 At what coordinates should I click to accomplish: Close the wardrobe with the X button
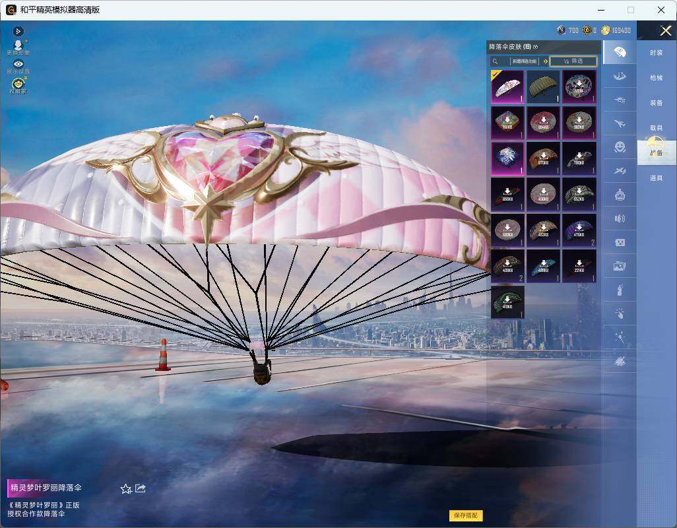pos(665,30)
